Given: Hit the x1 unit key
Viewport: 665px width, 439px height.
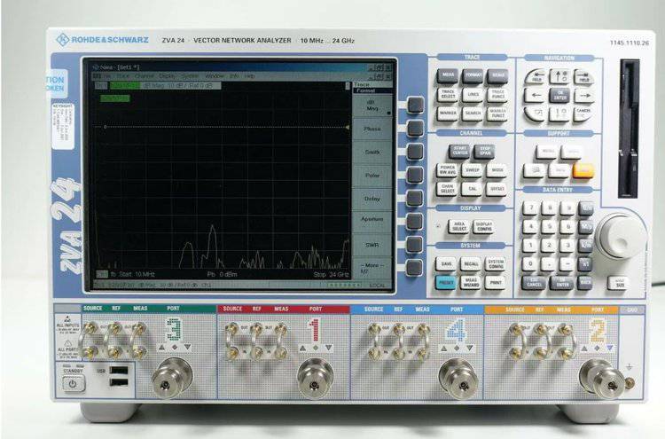Looking at the screenshot, I should point(586,263).
